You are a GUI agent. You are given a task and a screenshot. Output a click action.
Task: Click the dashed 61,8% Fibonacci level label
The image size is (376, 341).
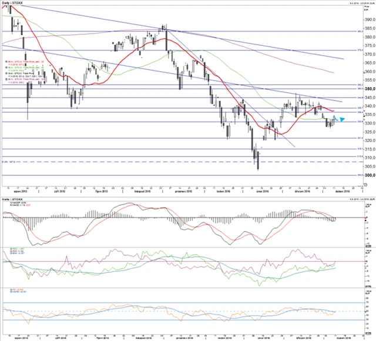[9, 162]
